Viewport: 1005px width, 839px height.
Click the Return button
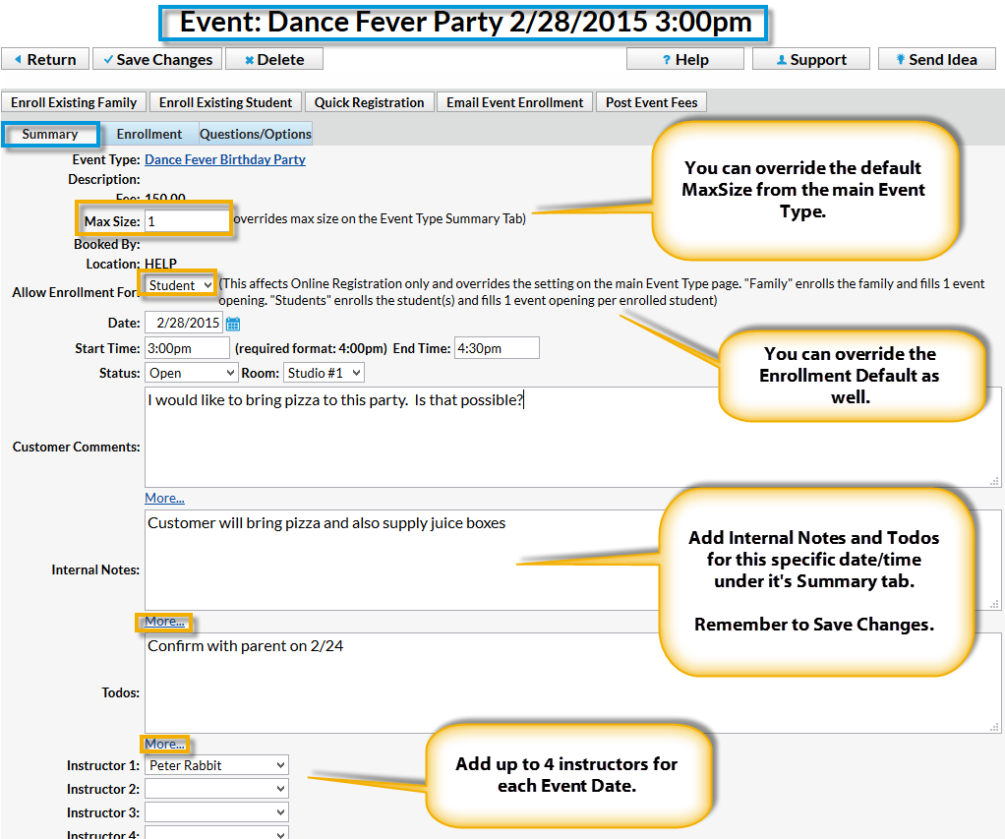45,59
